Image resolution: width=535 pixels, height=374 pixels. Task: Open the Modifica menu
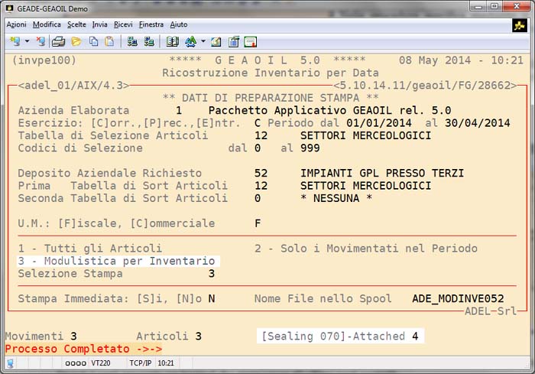tap(47, 24)
